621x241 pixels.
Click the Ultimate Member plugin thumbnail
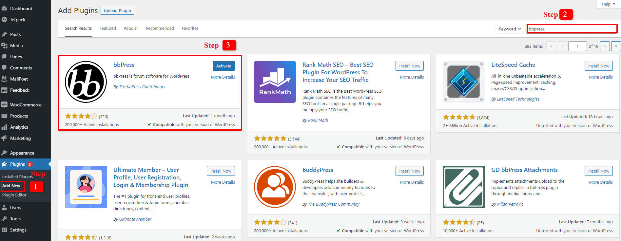86,187
